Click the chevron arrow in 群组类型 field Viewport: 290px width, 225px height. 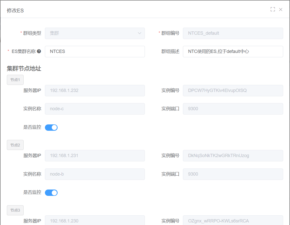(140, 33)
